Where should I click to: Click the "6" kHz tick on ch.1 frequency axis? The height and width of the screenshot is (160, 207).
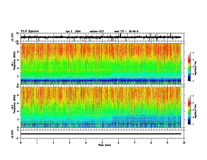pyautogui.click(x=18, y=60)
